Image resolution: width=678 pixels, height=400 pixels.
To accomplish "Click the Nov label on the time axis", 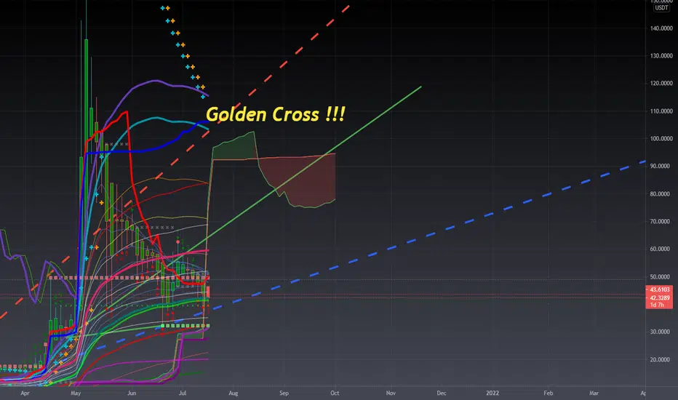I will [391, 393].
